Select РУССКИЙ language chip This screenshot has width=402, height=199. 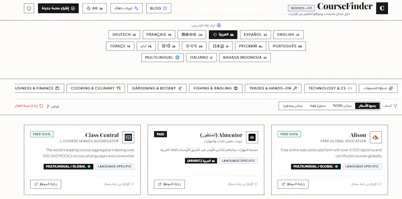point(250,46)
